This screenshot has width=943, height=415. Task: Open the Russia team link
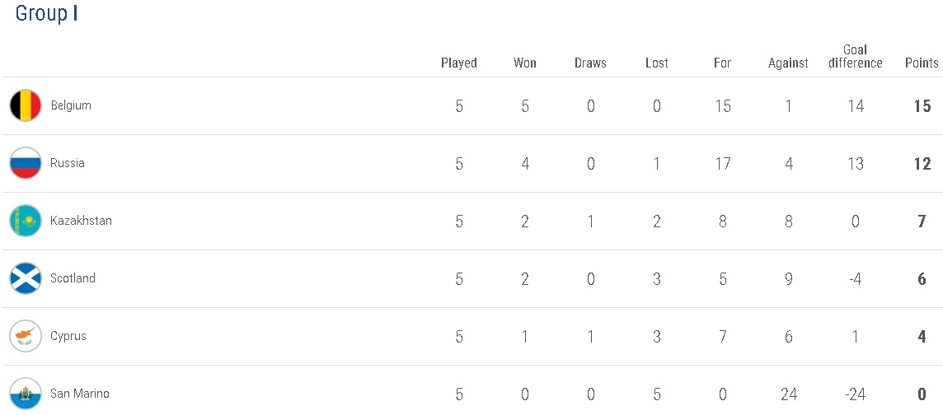point(68,163)
